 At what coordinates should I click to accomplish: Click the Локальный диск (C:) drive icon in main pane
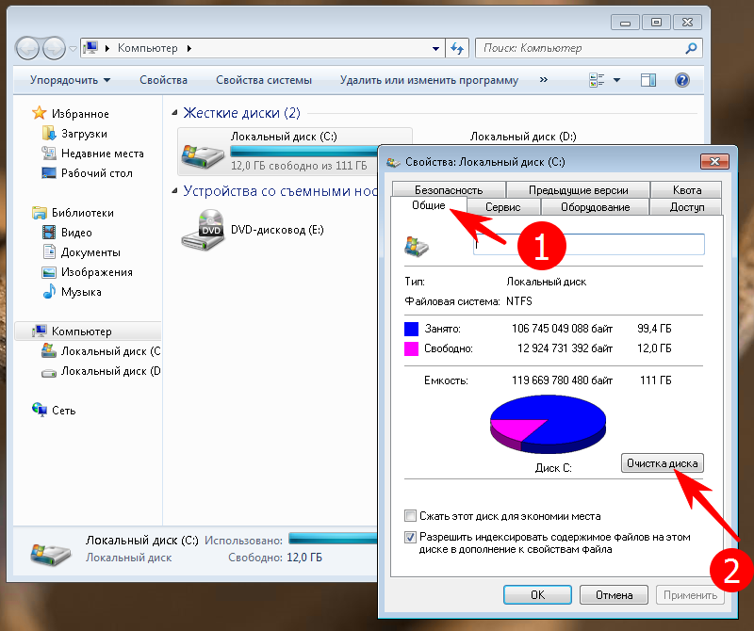(203, 154)
